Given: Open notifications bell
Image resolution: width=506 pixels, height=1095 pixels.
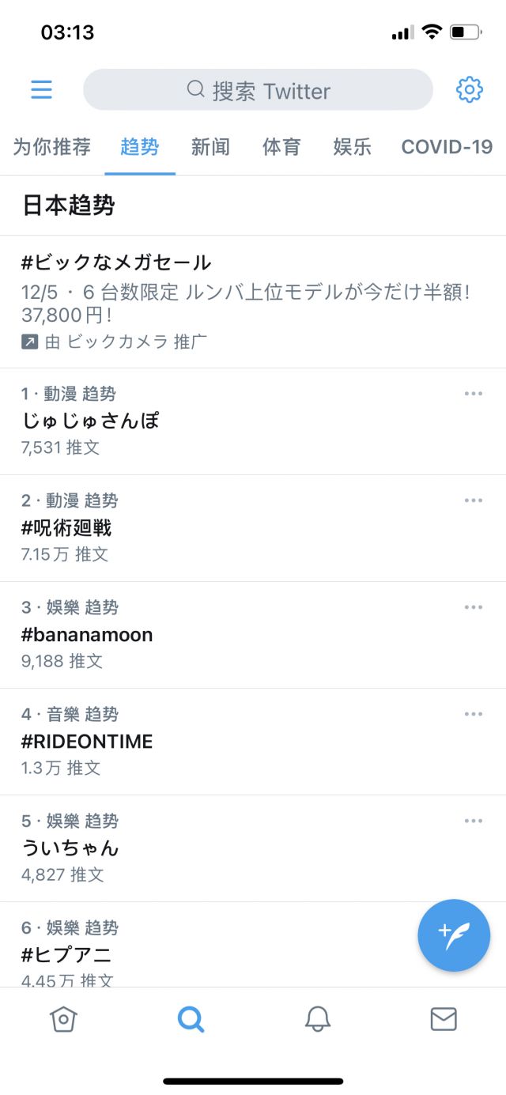Looking at the screenshot, I should [317, 1019].
